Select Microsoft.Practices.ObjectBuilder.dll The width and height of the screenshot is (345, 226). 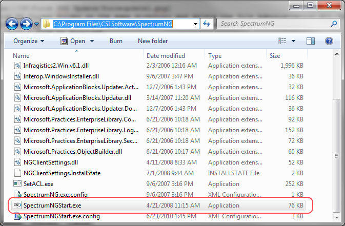(x=73, y=152)
